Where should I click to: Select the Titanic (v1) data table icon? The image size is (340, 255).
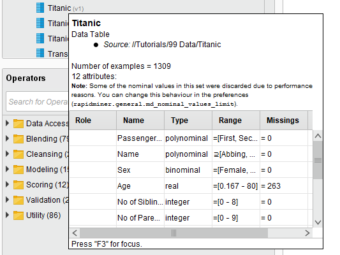40,8
